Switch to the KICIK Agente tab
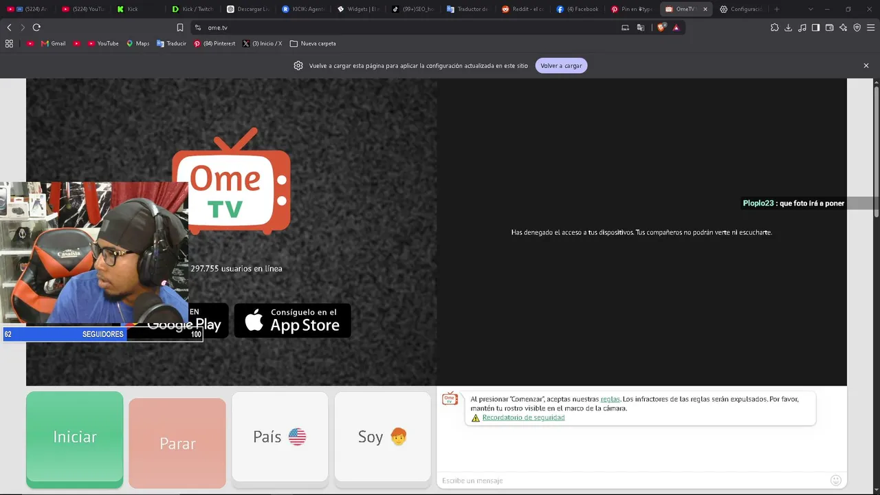 [302, 9]
